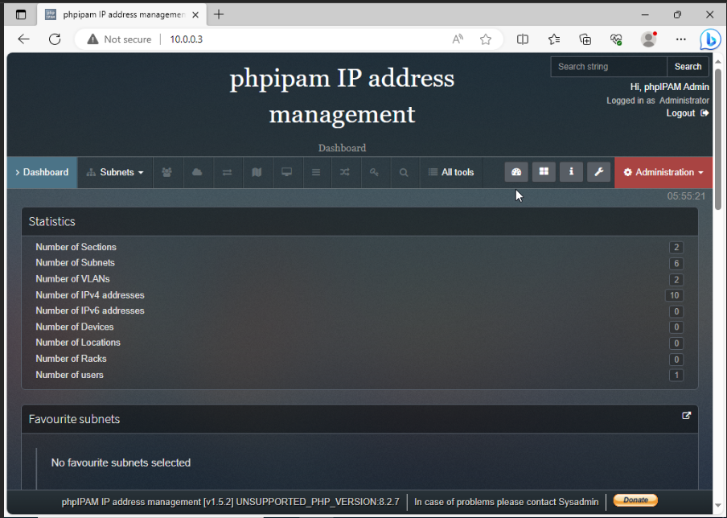Click the Number of Devices row
727x518 pixels.
(359, 327)
